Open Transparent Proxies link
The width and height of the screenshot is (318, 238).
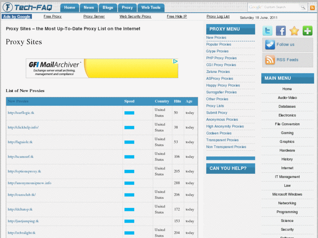[223, 140]
